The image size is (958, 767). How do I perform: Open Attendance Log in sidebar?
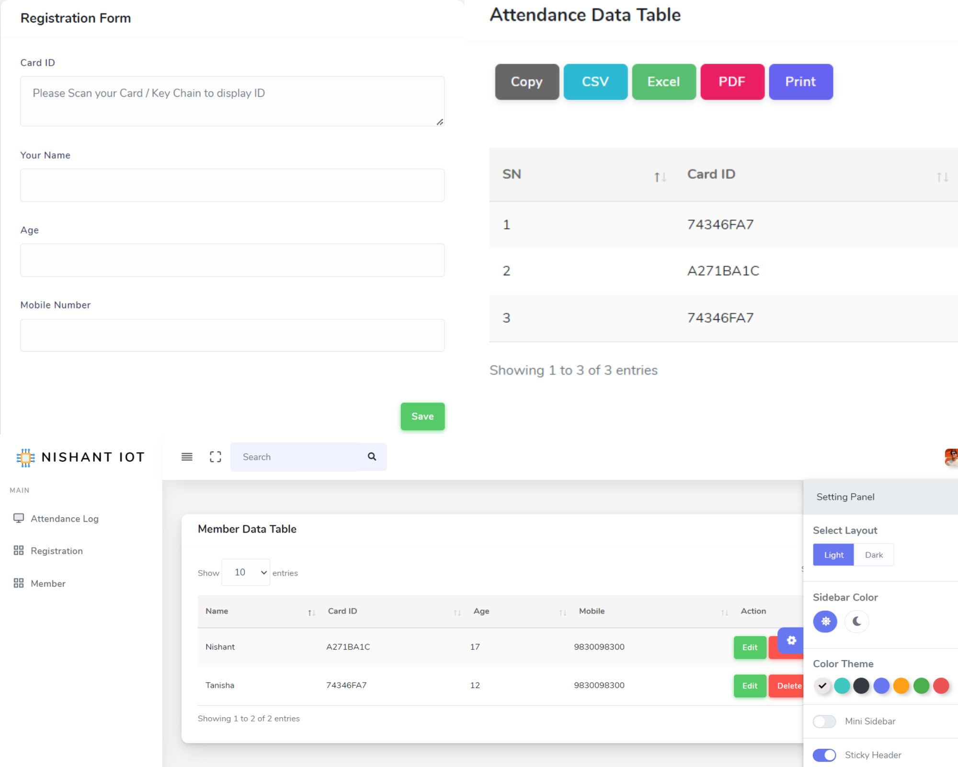(x=64, y=519)
